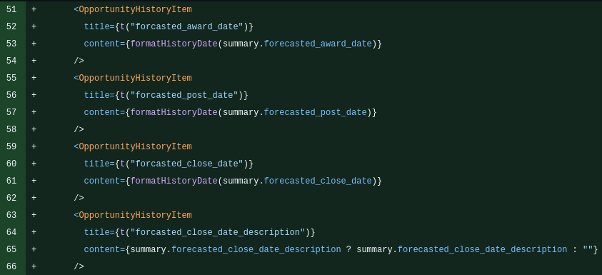
Task: Click the empty string literal on line 65
Action: (588, 249)
